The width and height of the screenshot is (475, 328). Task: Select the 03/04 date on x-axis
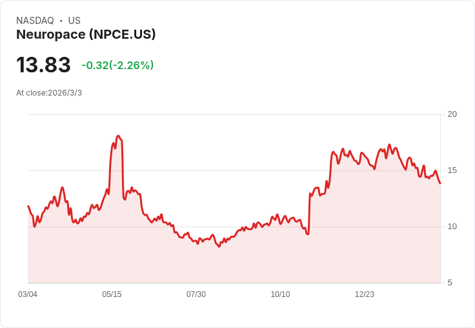(28, 294)
